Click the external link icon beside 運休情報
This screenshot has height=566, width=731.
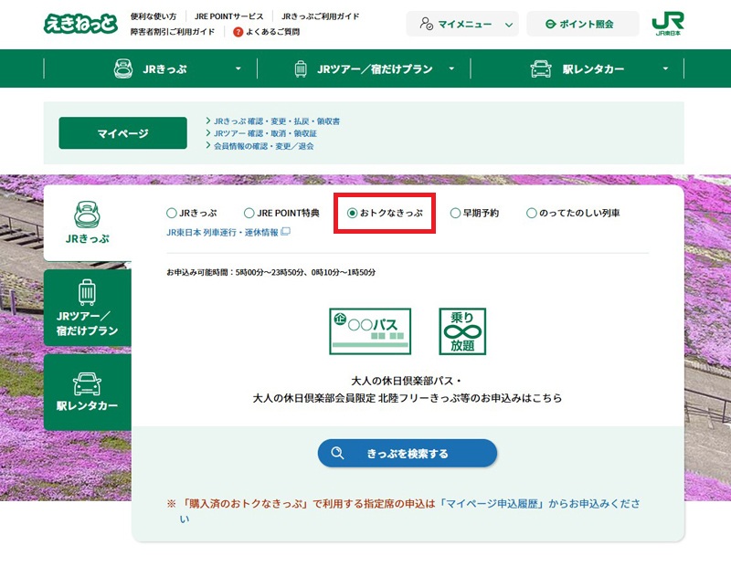pyautogui.click(x=285, y=232)
